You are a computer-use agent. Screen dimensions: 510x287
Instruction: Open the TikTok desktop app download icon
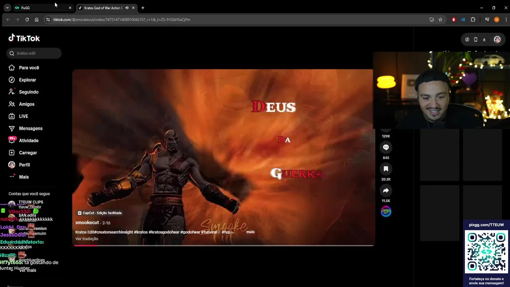(484, 39)
